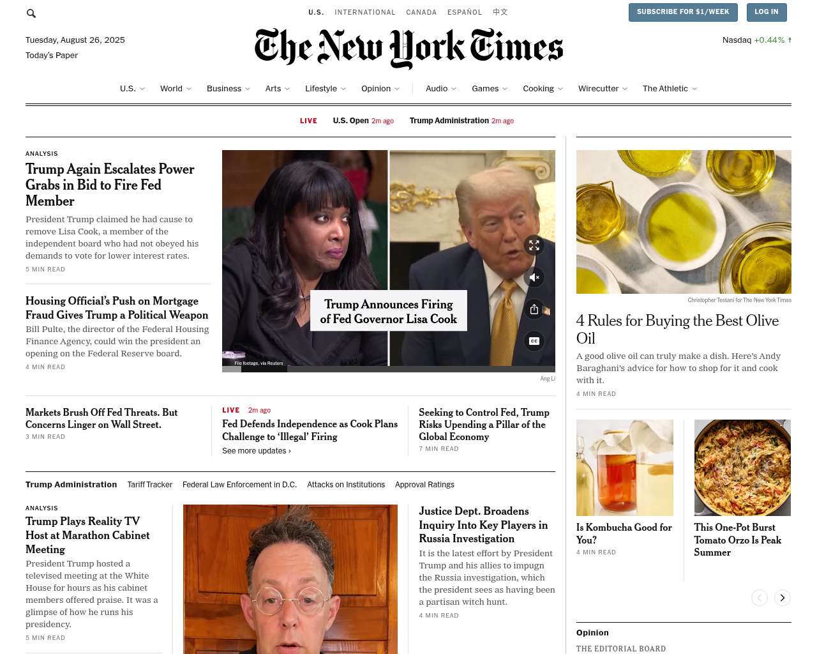Open the search magnifier icon
The height and width of the screenshot is (654, 817).
point(31,13)
